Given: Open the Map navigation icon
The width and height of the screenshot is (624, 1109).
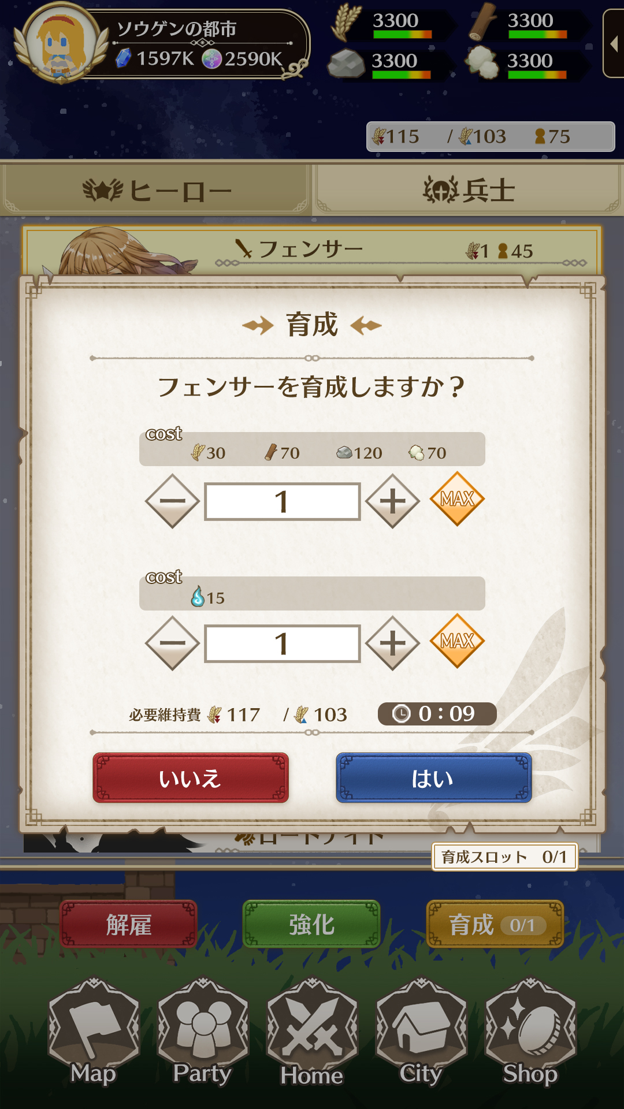Looking at the screenshot, I should pos(94,1031).
